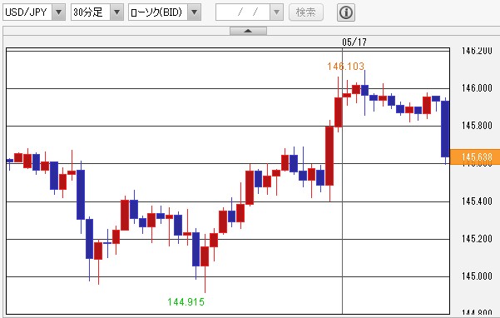Click the 05/17 date marker label
This screenshot has height=318, width=500.
coord(354,42)
